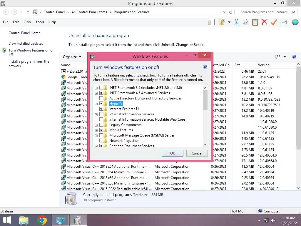This screenshot has width=301, height=226.
Task: Check Internet Information Services checkbox
Action: [x=101, y=114]
